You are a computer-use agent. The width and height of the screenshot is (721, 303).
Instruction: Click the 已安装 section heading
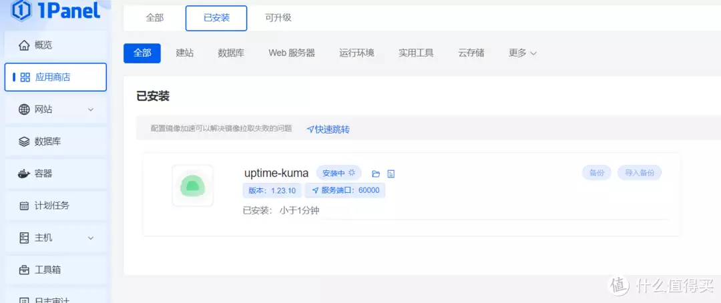click(153, 97)
